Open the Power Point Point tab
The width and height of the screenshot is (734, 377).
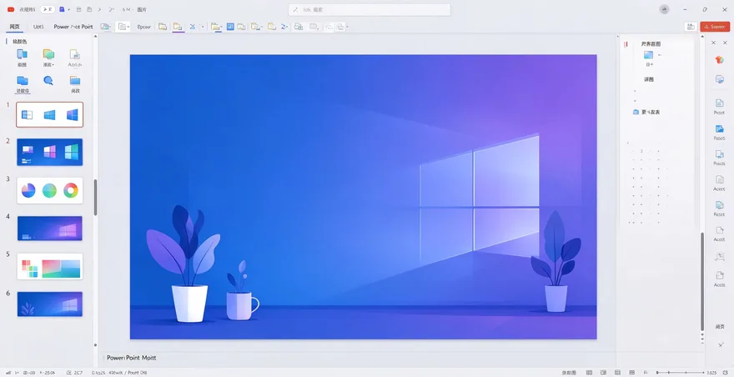(73, 27)
